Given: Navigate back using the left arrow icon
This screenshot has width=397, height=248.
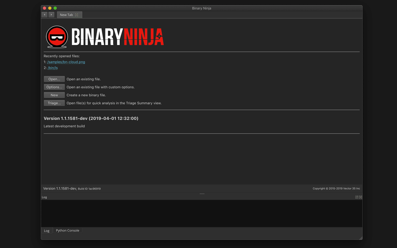Looking at the screenshot, I should click(x=44, y=15).
